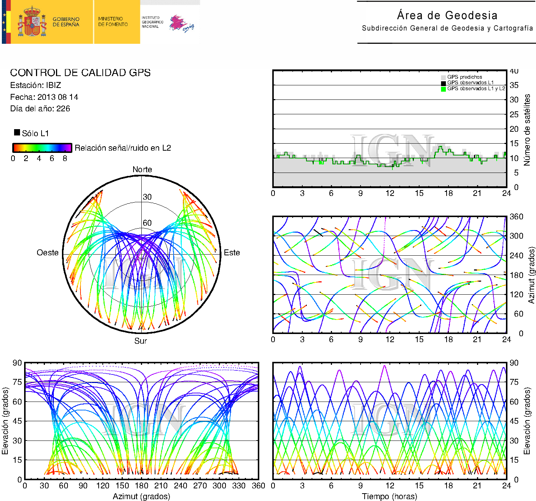Click the black GPS observados L1 legend marker
Viewport: 536px width, 501px height.
[443, 83]
